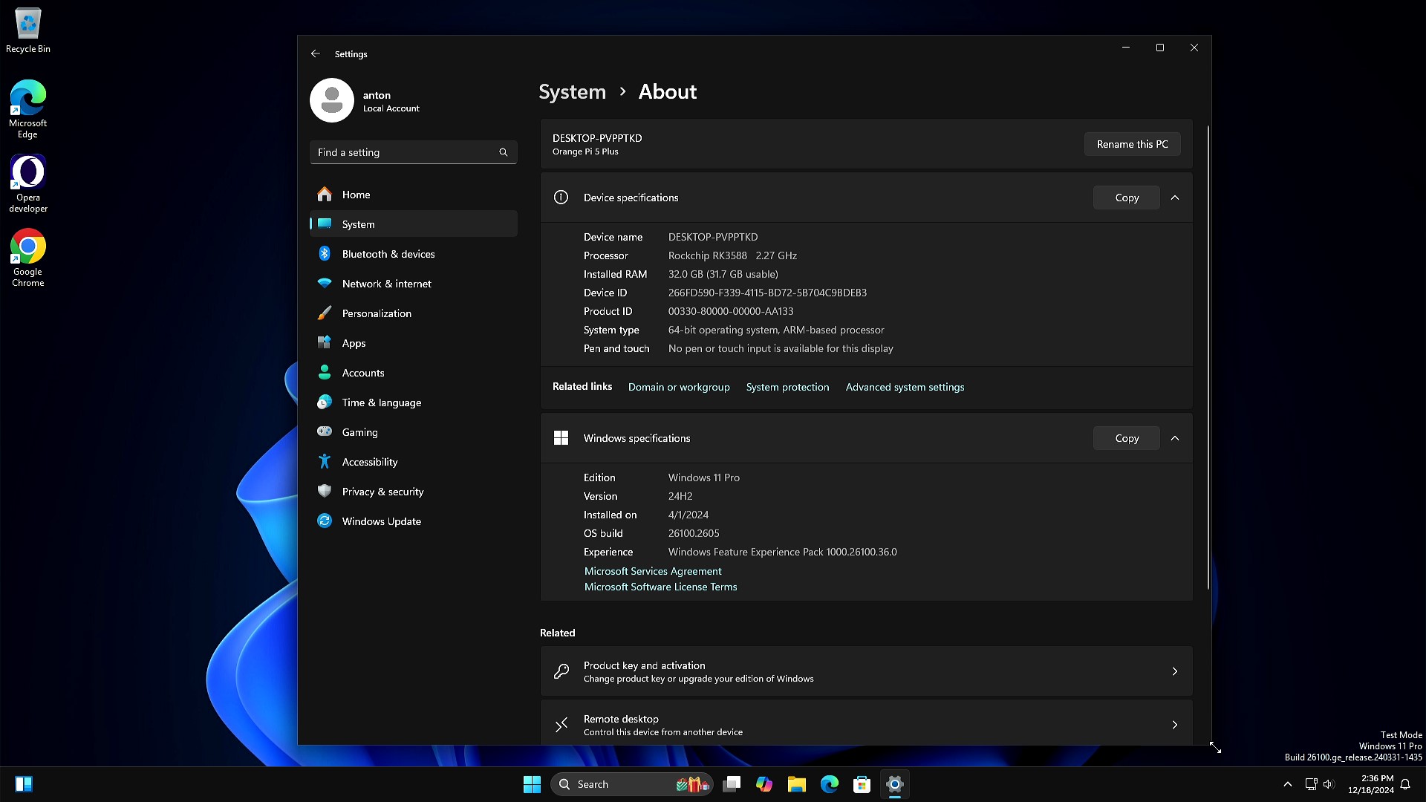Open the Accessibility settings page
Viewport: 1426px width, 802px height.
point(369,462)
